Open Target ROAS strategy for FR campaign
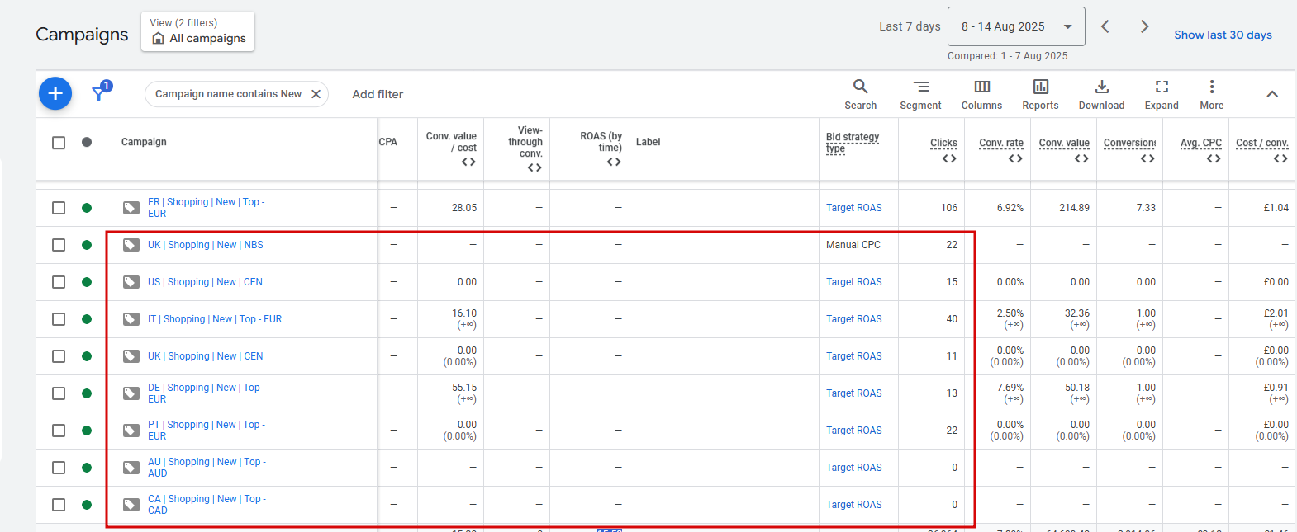 (854, 208)
